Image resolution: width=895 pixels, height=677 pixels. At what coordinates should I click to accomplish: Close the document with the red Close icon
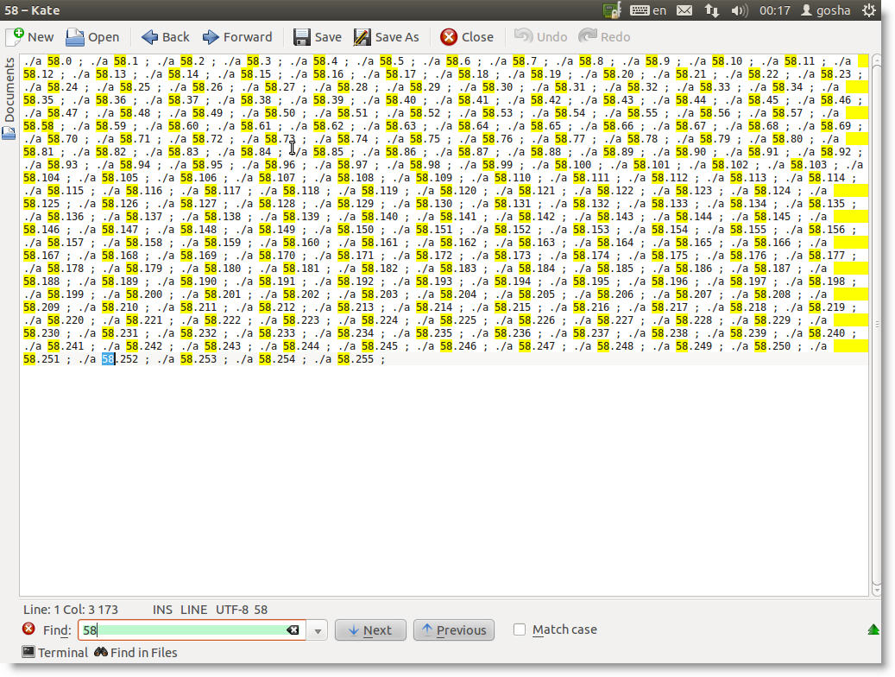point(466,37)
